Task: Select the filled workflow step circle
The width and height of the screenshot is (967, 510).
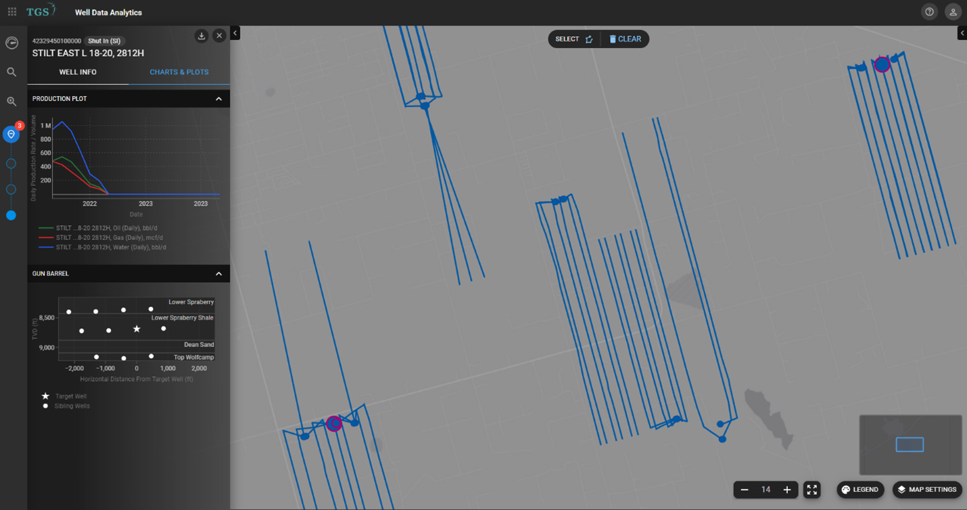Action: pos(11,215)
